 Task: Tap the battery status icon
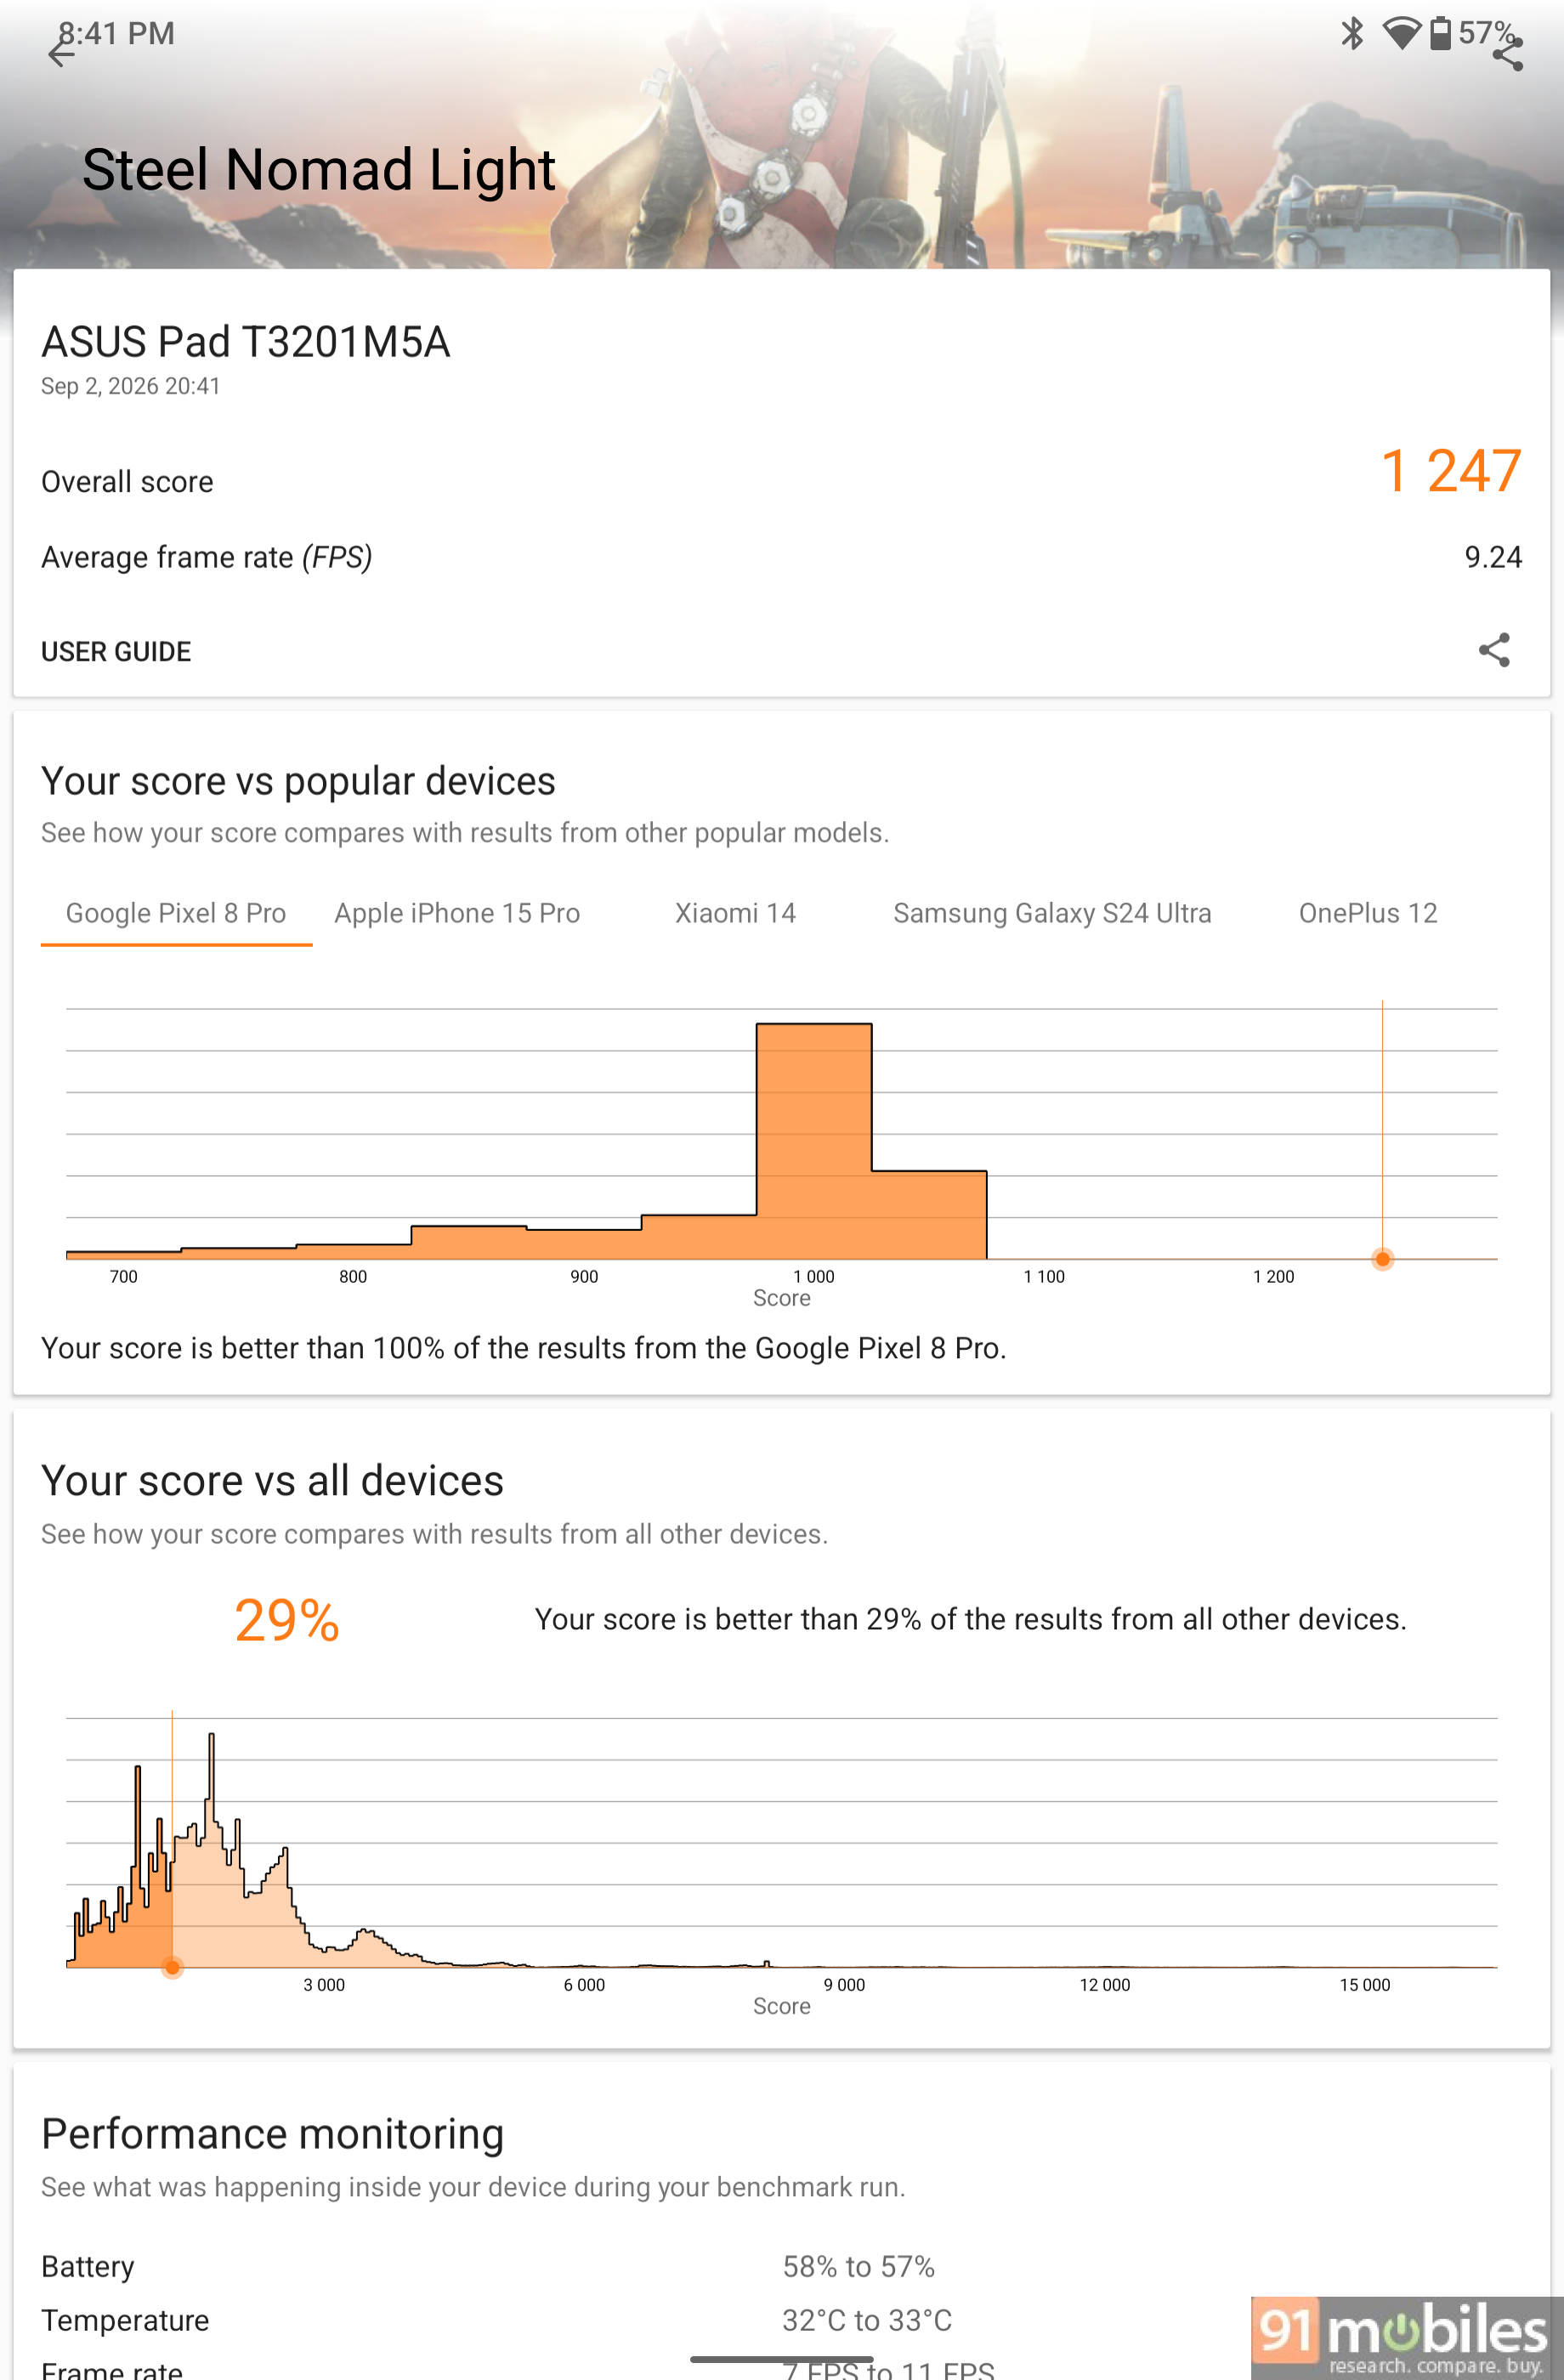(1440, 33)
